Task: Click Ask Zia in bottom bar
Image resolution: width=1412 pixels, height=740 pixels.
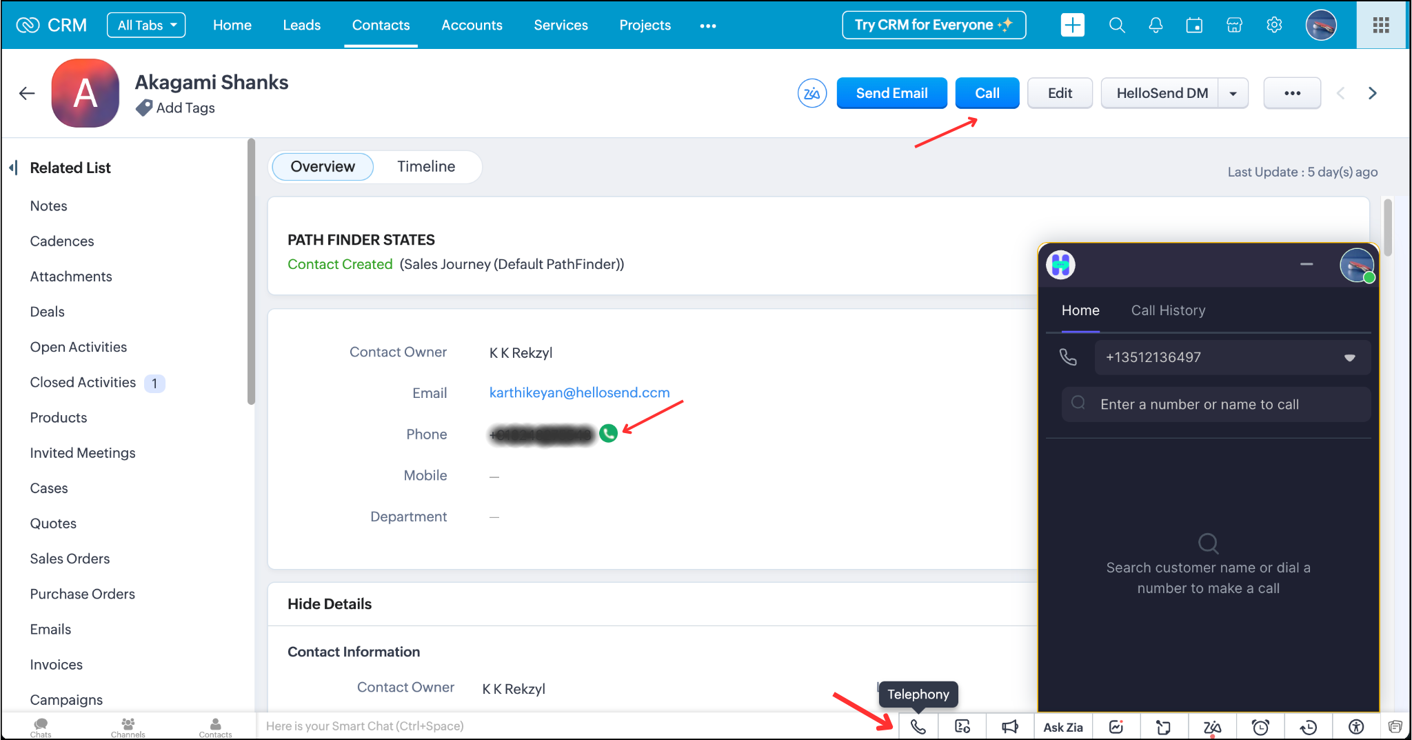Action: tap(1062, 727)
